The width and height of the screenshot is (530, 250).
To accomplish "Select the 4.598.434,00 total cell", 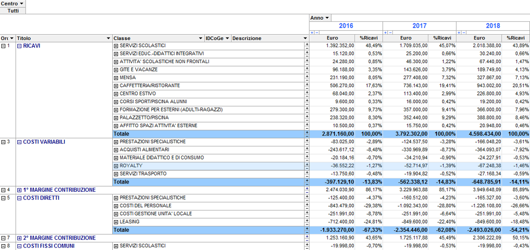I will [x=479, y=134].
